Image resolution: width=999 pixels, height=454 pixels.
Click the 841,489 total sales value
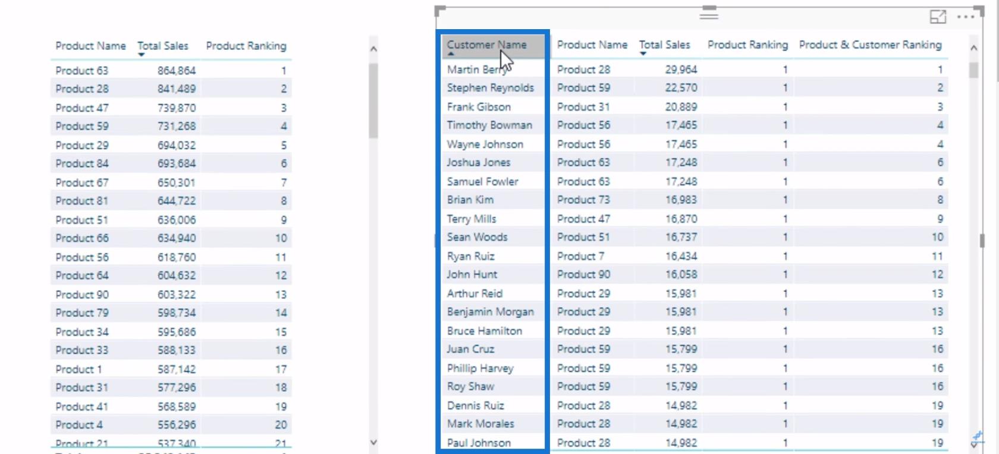click(x=177, y=89)
